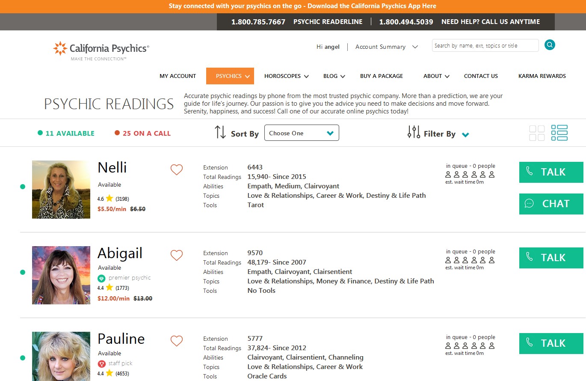The image size is (586, 381).
Task: Click Chat button for Nelli
Action: tap(551, 204)
